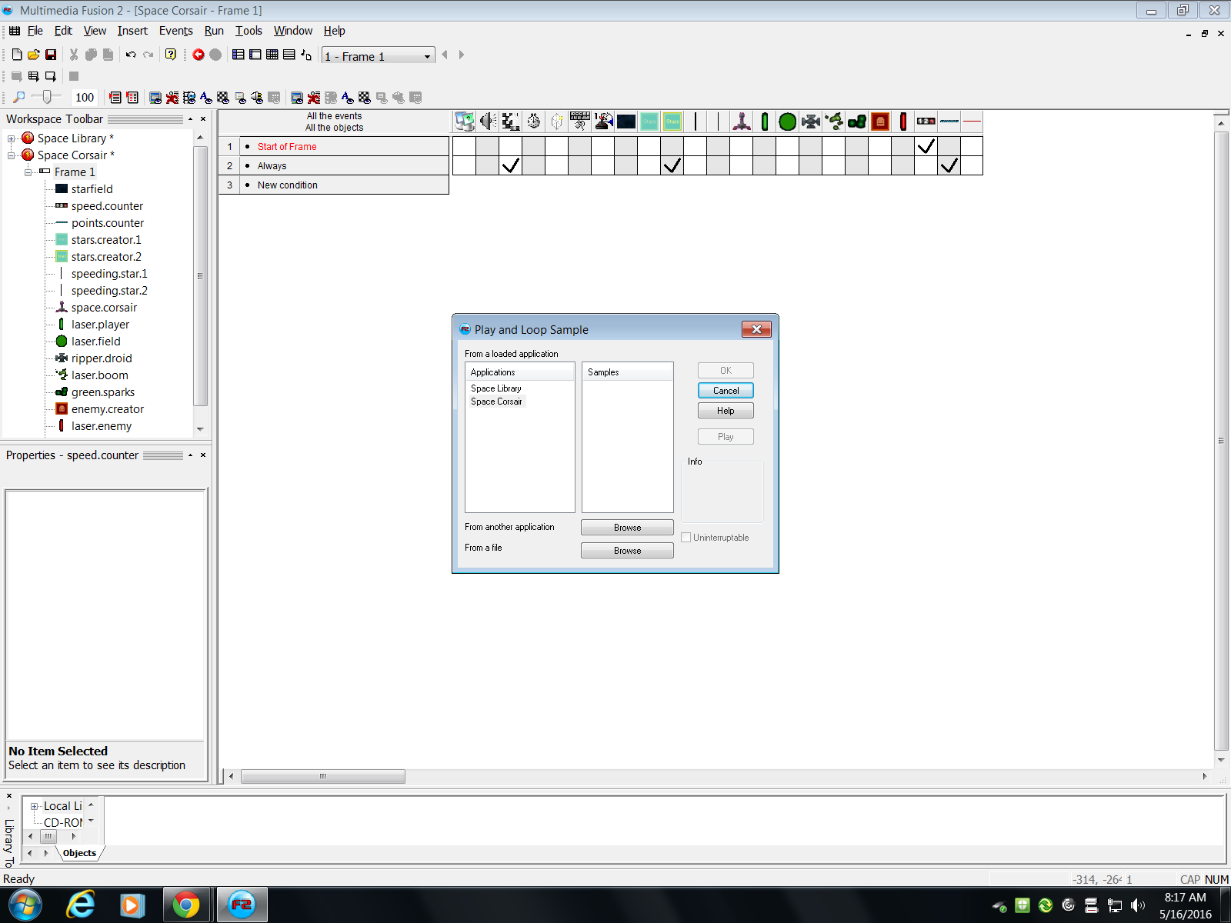Open the '1 - Frame 1' dropdown
The width and height of the screenshot is (1231, 923).
coord(428,56)
